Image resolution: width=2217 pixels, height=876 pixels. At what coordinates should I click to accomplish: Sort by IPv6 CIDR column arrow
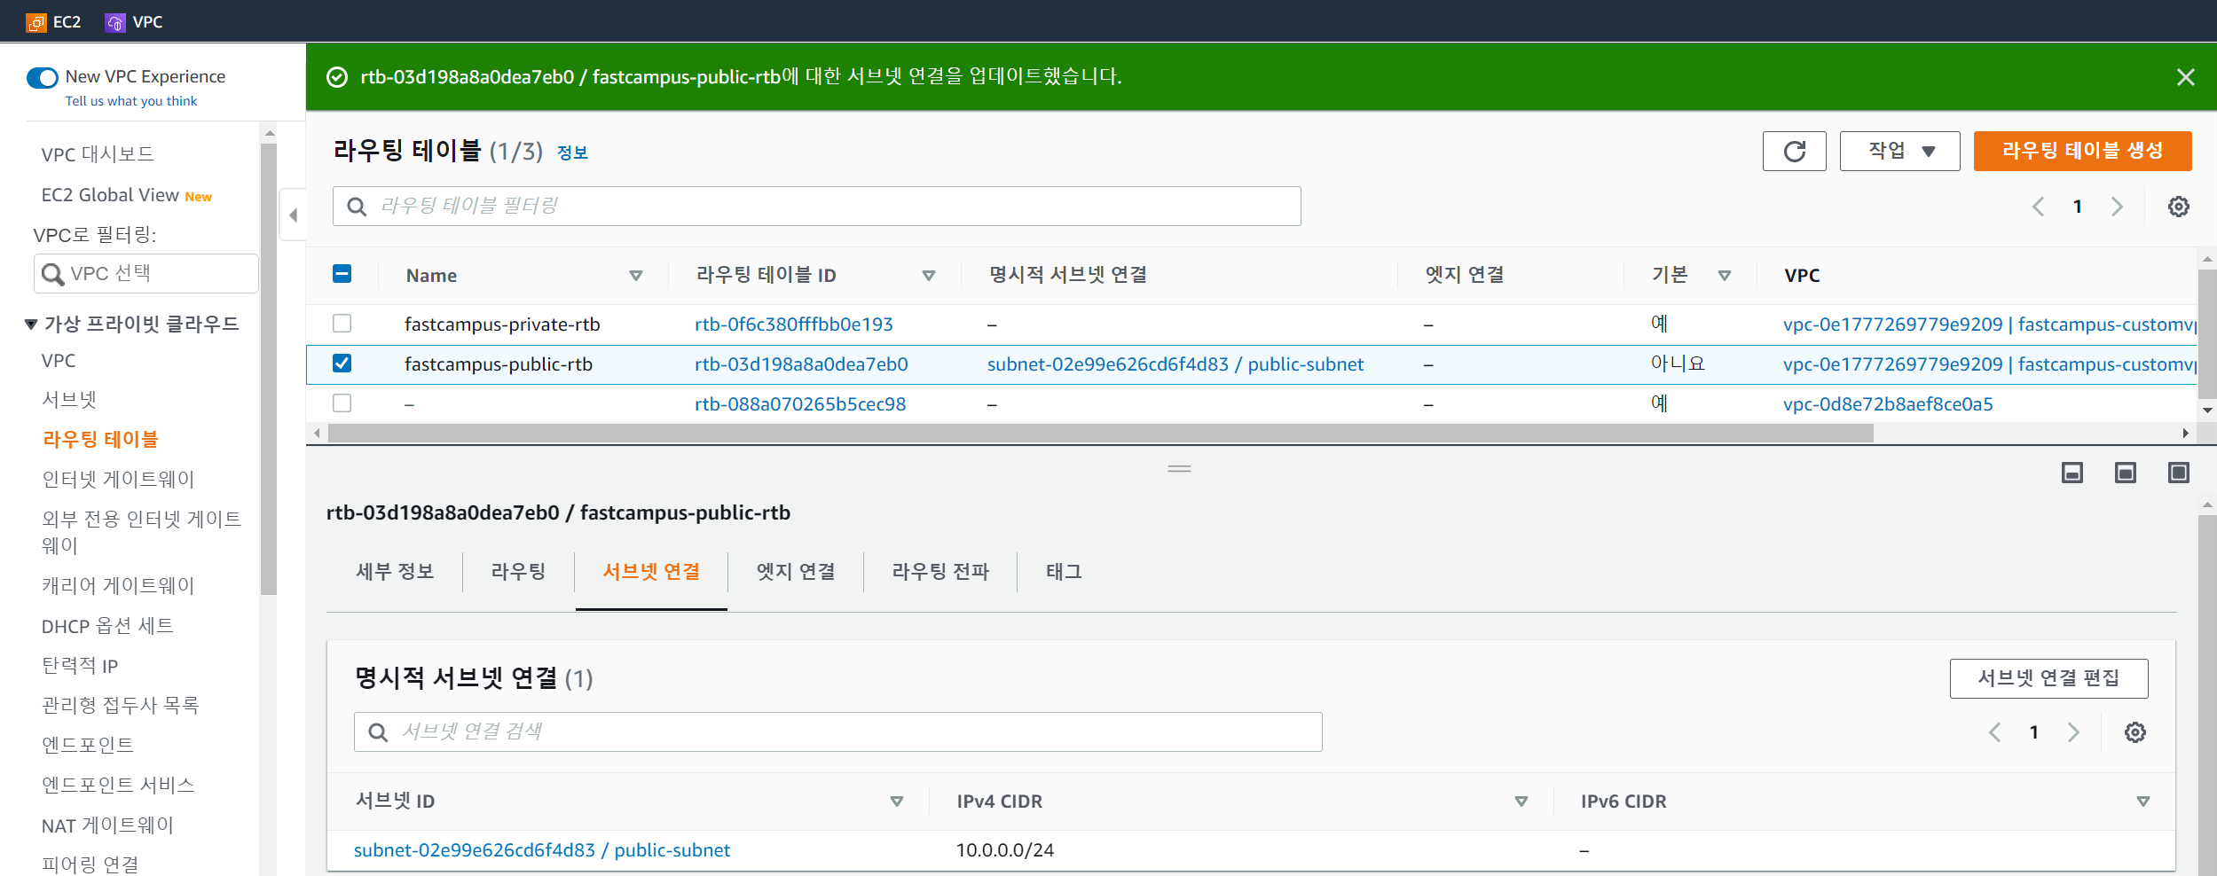pyautogui.click(x=2142, y=802)
